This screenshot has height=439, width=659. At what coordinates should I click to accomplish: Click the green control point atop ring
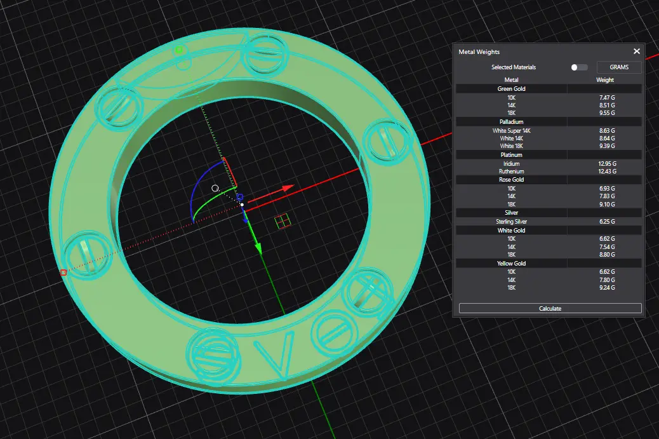179,50
